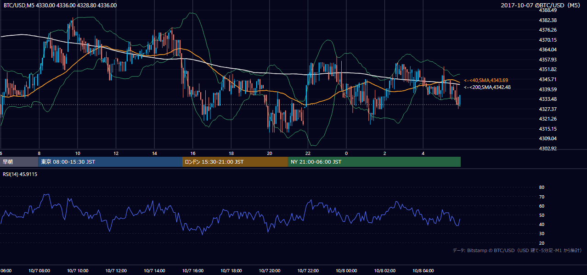Screen dimensions: 587x275
Task: Click the Bitstamp data source note
Action: 517,251
